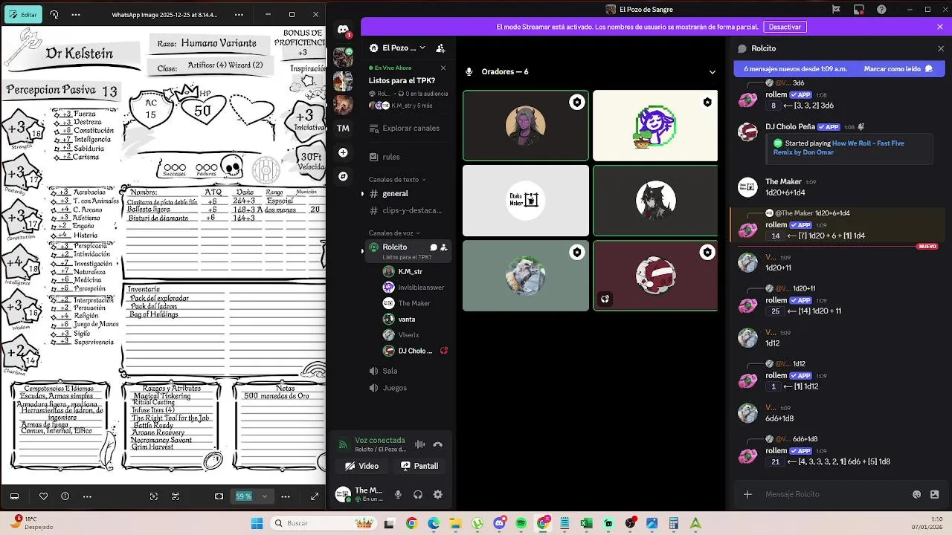Click invite members icon beside server name
Screen dimensions: 952x535
(x=440, y=48)
